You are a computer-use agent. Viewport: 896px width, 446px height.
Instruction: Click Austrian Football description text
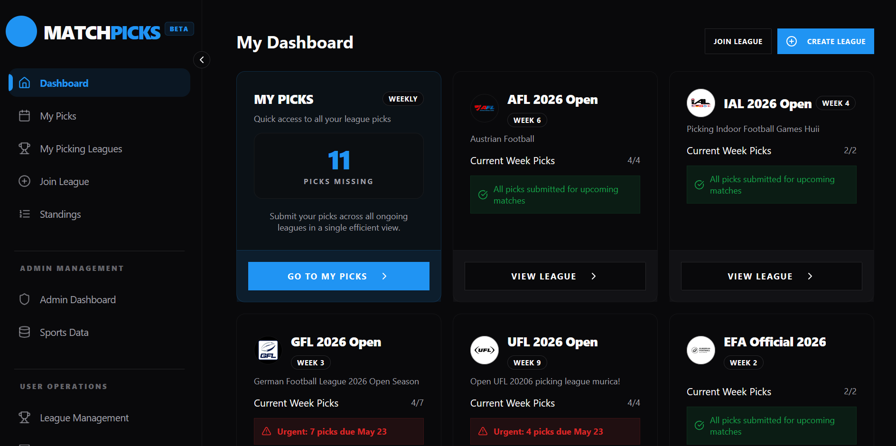pos(502,139)
